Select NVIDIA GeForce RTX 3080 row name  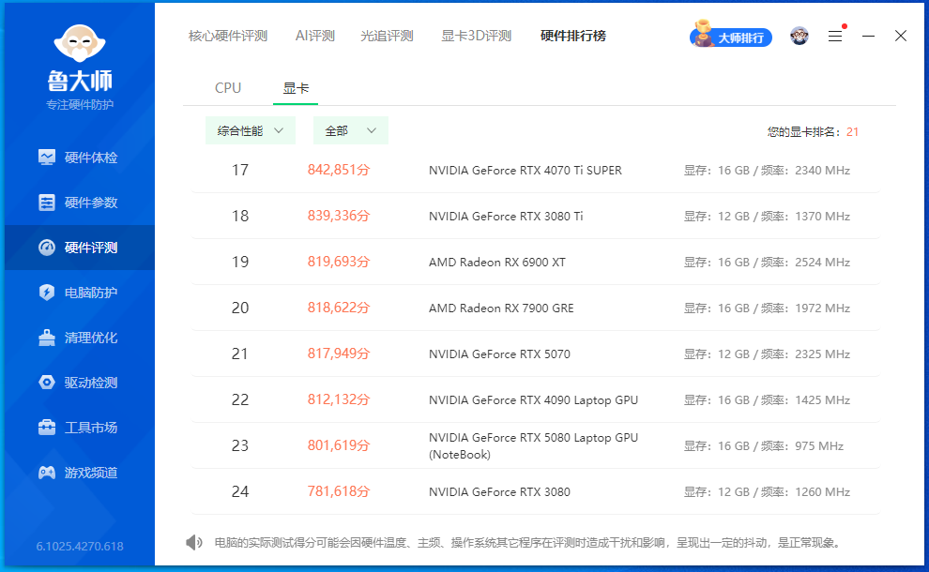click(x=499, y=492)
